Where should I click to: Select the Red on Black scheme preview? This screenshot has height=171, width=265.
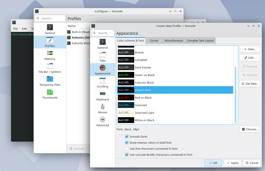coord(126,98)
